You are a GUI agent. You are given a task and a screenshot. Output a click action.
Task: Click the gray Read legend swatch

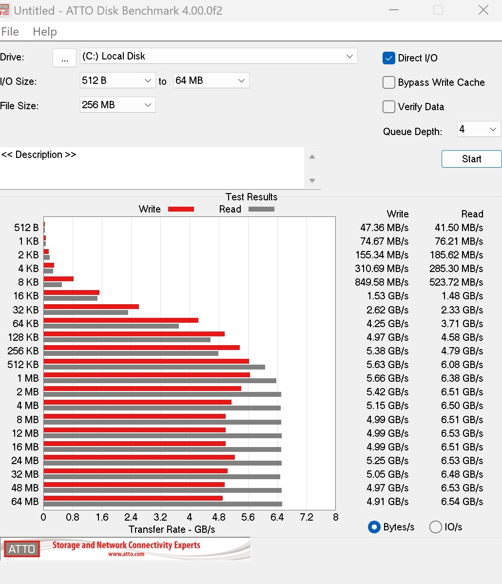[261, 209]
